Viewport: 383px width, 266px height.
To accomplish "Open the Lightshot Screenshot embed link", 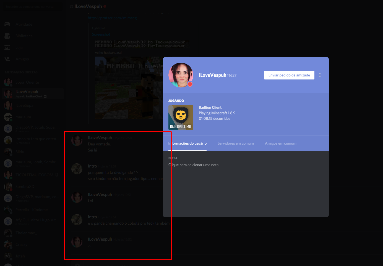I will (101, 34).
